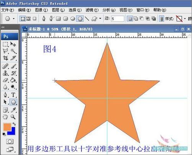Open the 滤镜(T) menu

[x=92, y=10]
